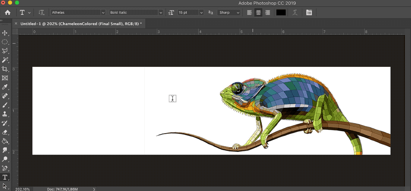Select the Pen tool
The height and width of the screenshot is (191, 411).
click(x=5, y=168)
